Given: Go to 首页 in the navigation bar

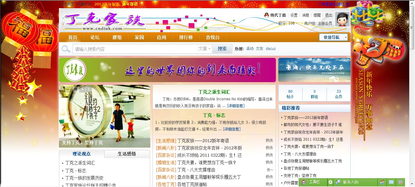Looking at the screenshot, I should pos(73,37).
